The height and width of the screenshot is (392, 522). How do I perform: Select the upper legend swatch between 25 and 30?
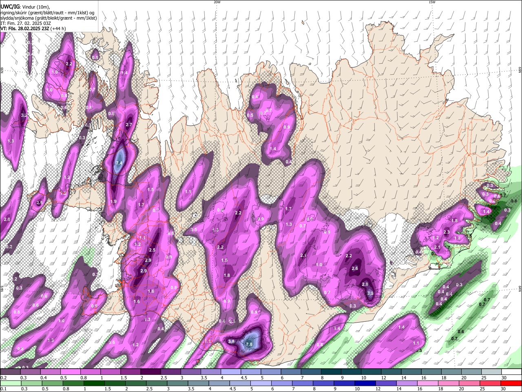point(491,372)
